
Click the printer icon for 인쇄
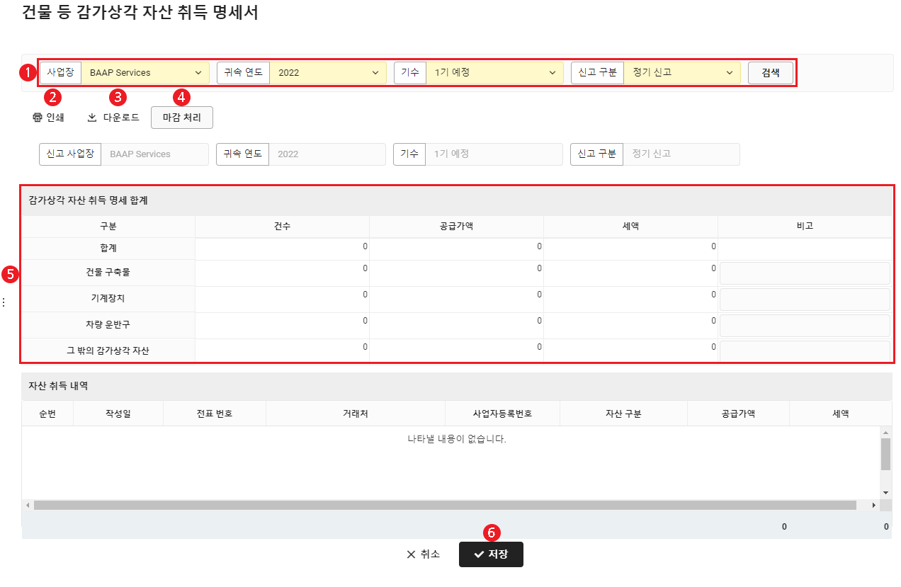38,118
